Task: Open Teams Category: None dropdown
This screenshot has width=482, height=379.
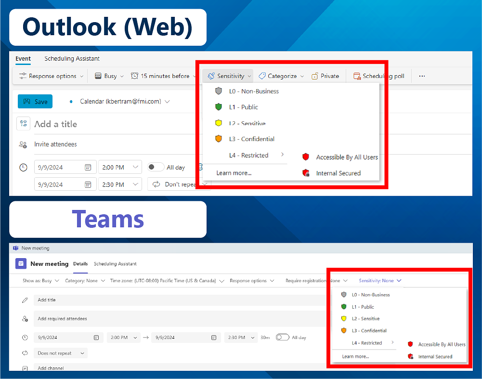Action: point(85,281)
